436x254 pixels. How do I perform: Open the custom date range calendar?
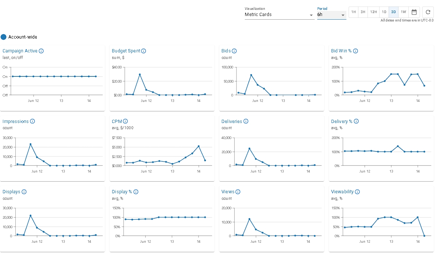(414, 12)
